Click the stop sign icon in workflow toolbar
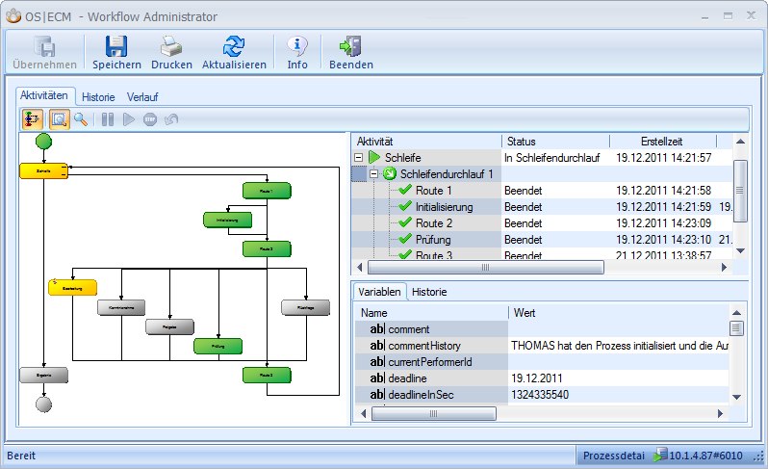This screenshot has width=768, height=469. click(x=150, y=119)
